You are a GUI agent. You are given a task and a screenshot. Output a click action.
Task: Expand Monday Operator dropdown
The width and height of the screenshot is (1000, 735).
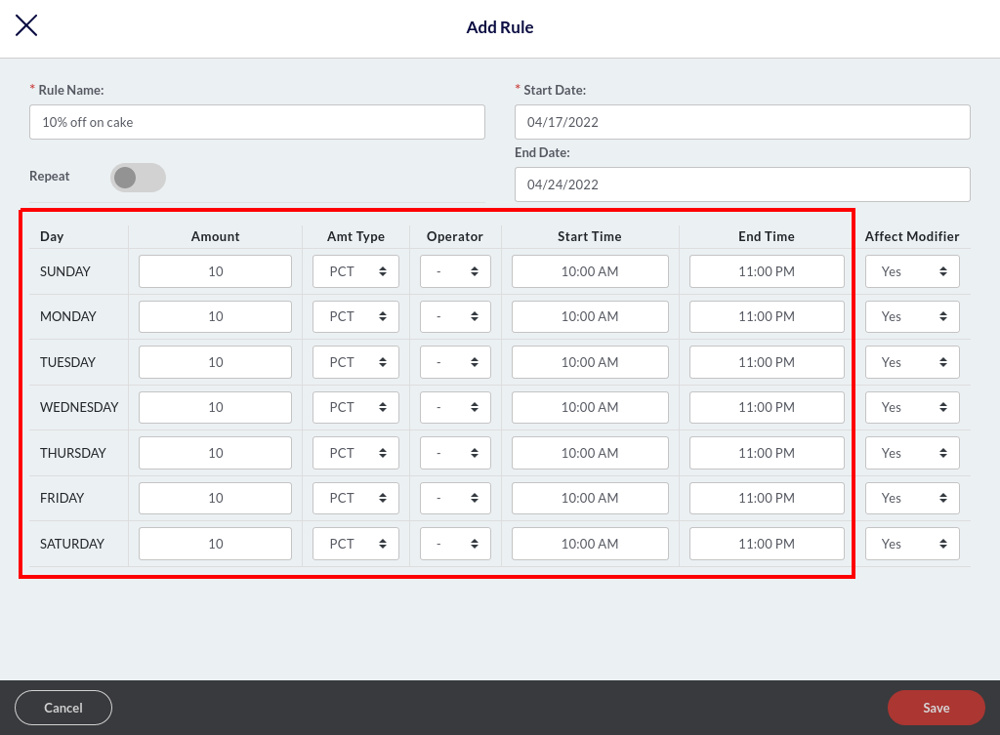point(455,316)
